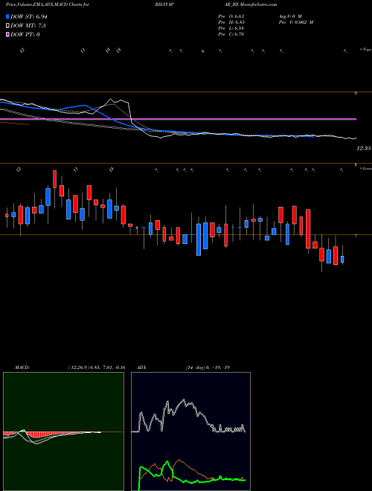Click the 'Pre L: 6.58' low value
The height and width of the screenshot is (491, 372).
231,28
